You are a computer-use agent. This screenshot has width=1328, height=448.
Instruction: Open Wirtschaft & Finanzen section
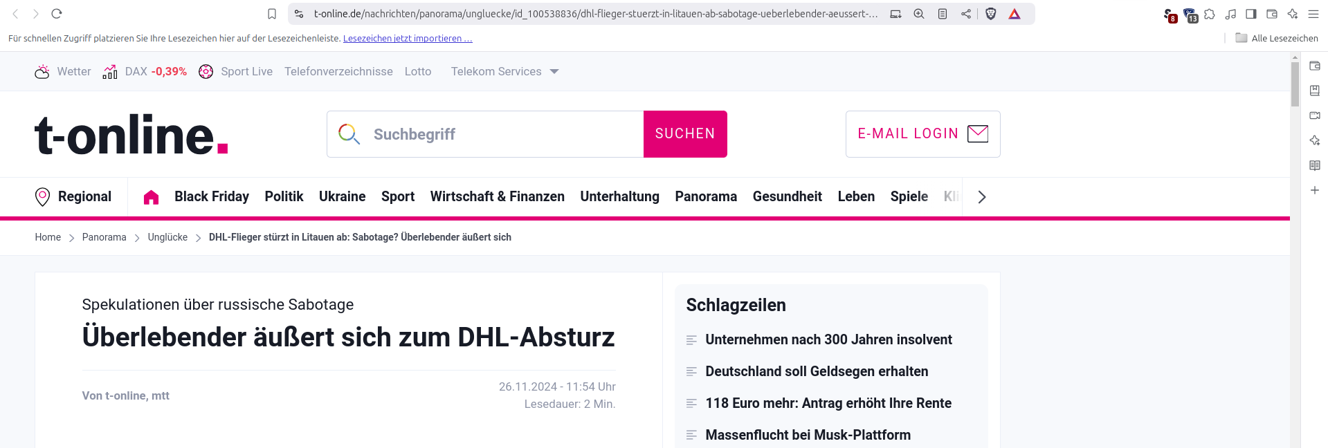pos(498,196)
